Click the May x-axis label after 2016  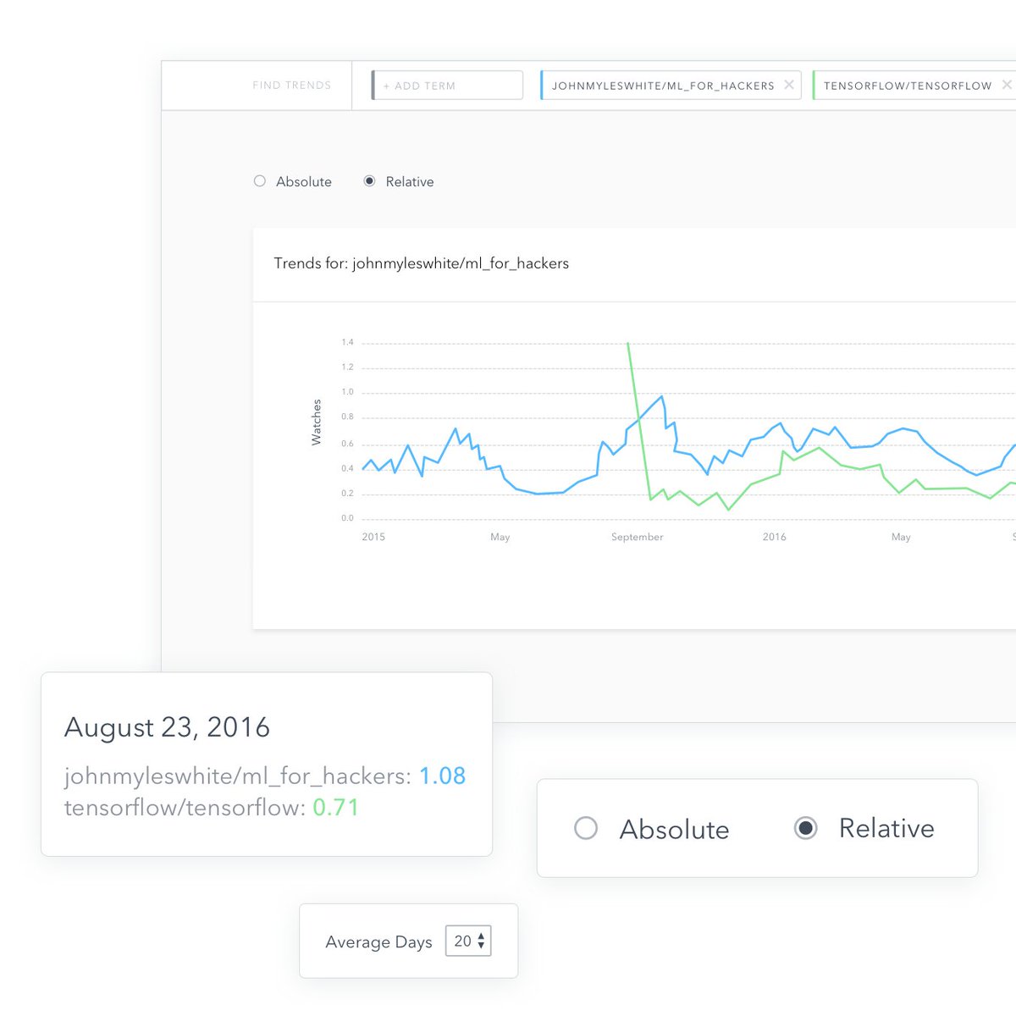pyautogui.click(x=901, y=537)
